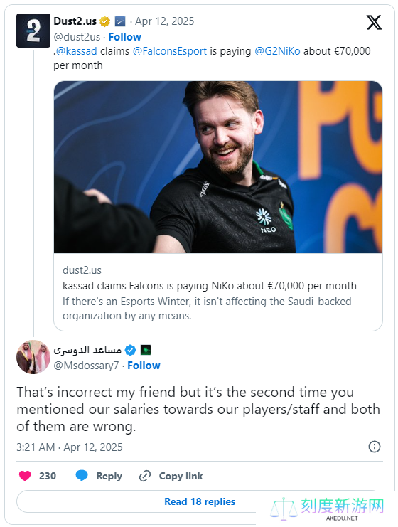Open the @G2NiKo mention link
Image resolution: width=398 pixels, height=527 pixels.
click(x=277, y=51)
